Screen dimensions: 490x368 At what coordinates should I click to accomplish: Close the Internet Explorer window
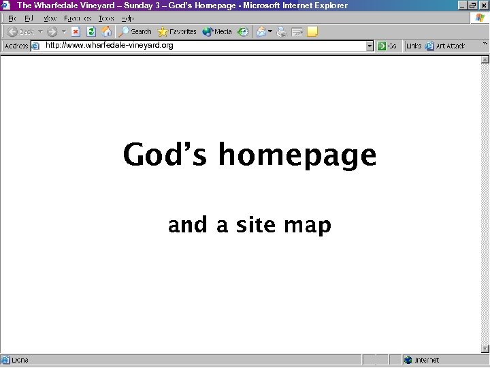[483, 5]
